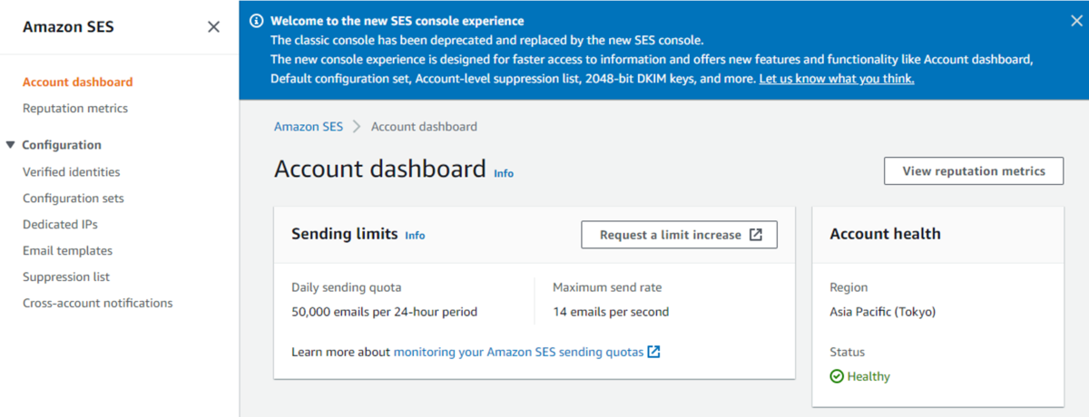
Task: Open Account dashboard in sidebar
Action: click(77, 82)
